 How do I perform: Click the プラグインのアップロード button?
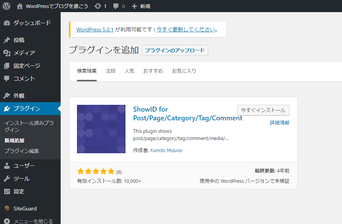175,50
